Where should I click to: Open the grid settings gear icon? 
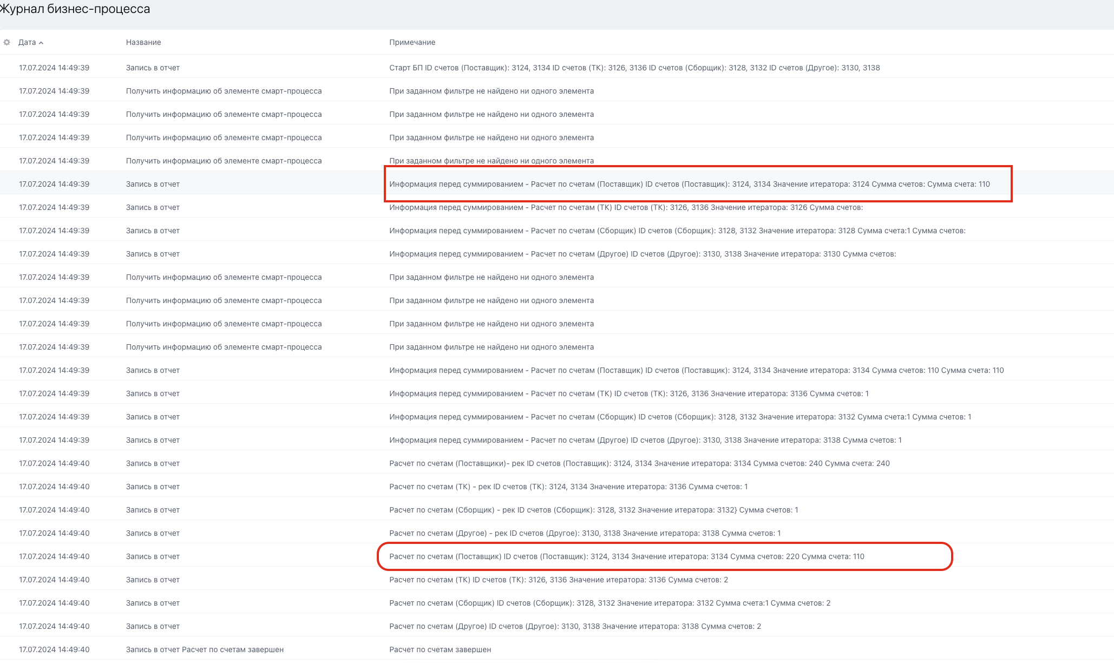[x=7, y=42]
